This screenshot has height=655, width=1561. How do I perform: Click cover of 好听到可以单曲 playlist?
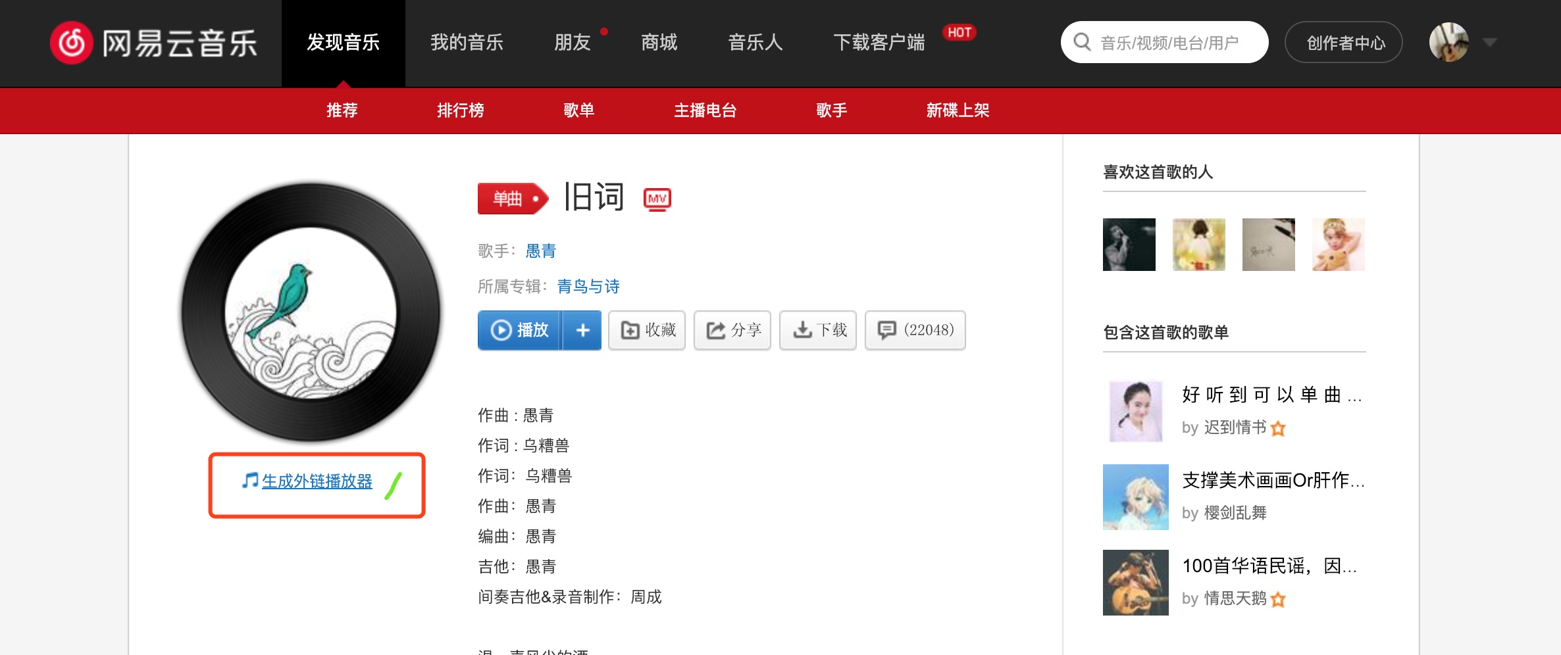coord(1136,412)
